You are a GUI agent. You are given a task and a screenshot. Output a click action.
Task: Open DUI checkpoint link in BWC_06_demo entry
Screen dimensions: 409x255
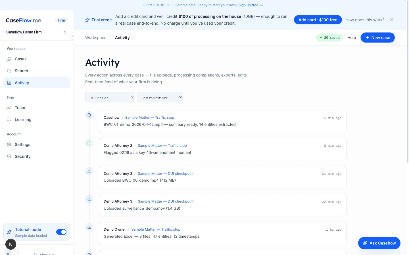point(166,174)
